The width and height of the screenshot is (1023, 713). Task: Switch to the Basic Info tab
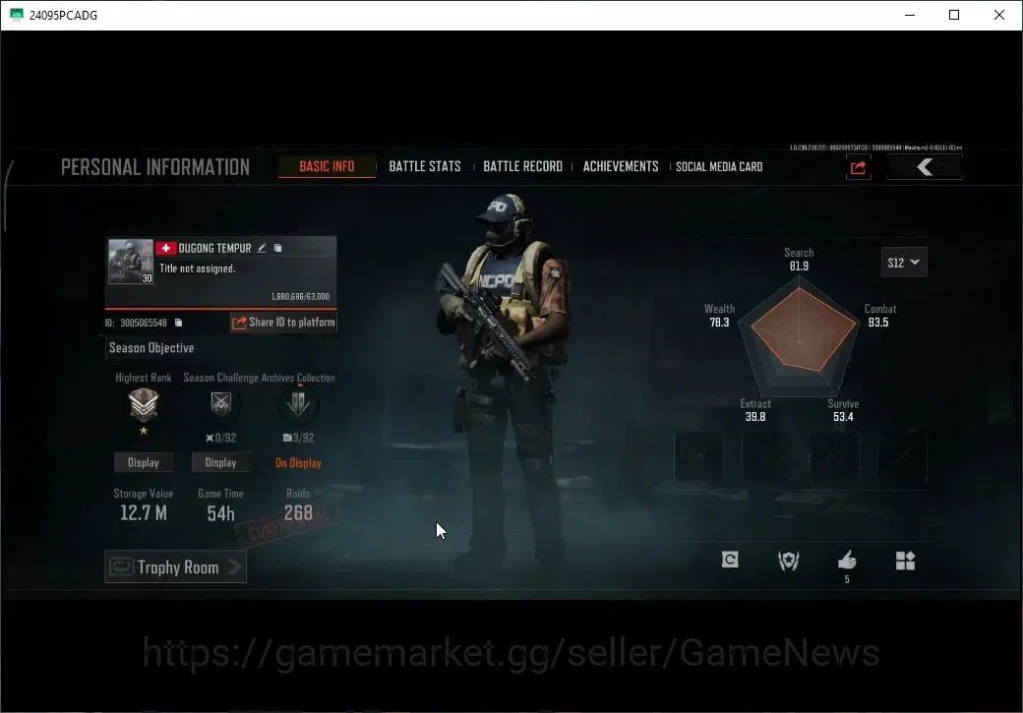point(327,166)
